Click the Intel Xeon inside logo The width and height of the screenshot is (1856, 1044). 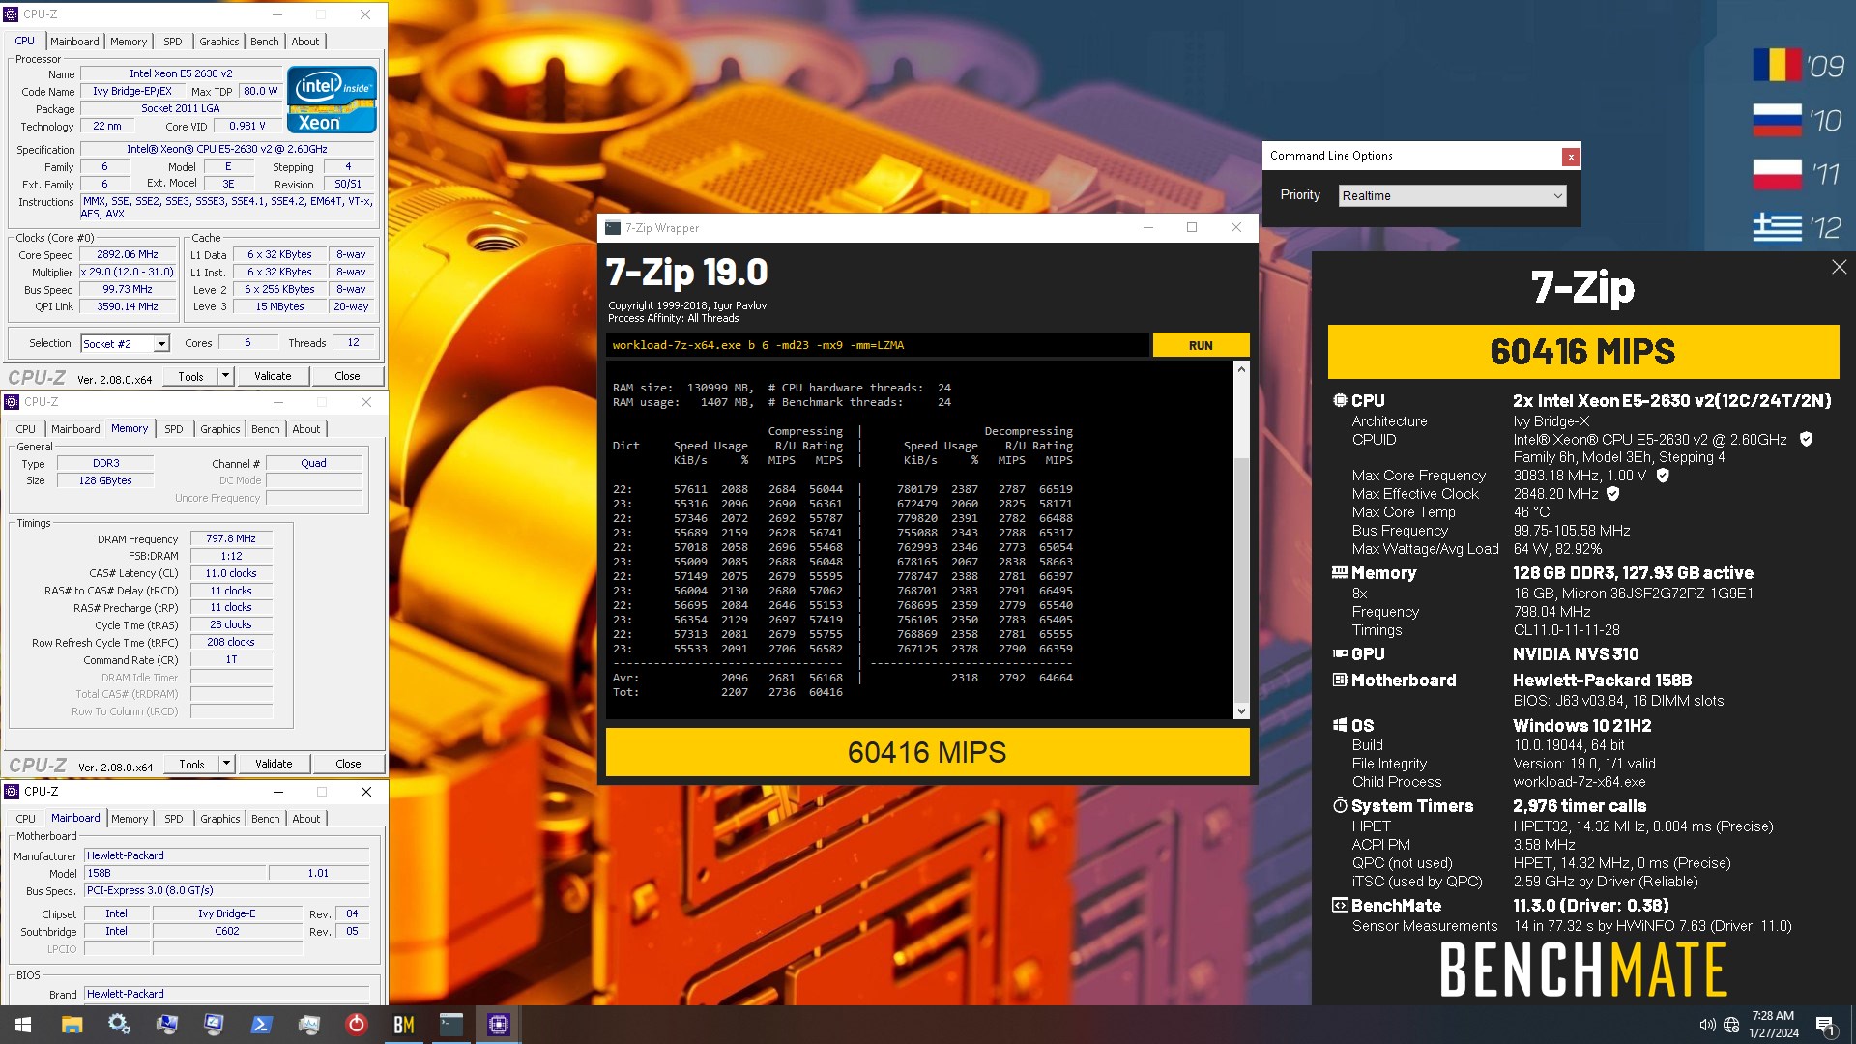pyautogui.click(x=332, y=100)
